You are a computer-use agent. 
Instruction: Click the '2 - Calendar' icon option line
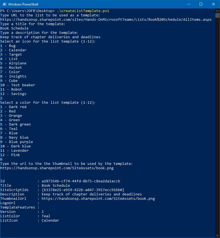pos(13,50)
